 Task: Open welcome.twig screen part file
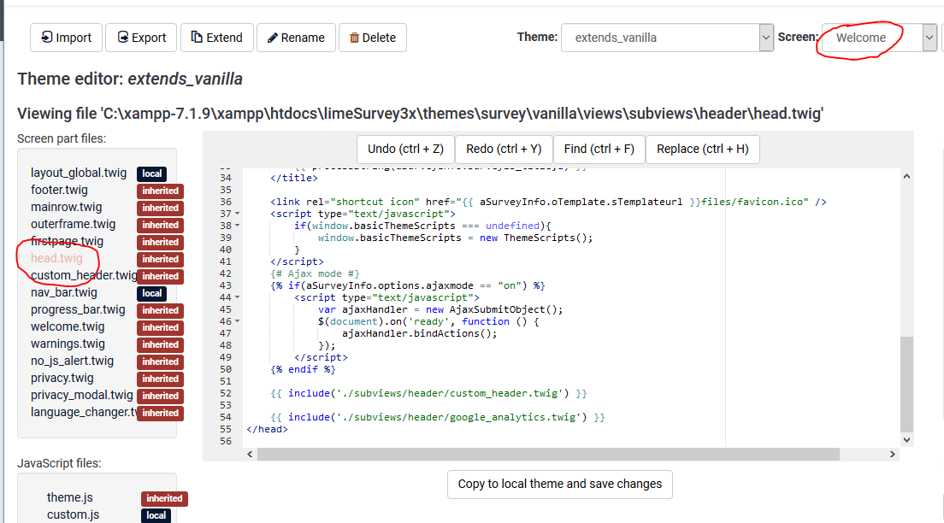coord(68,327)
